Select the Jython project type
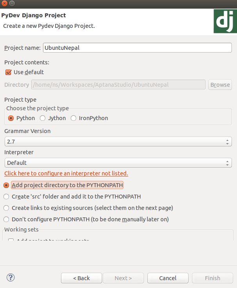237x288 pixels. (43, 118)
